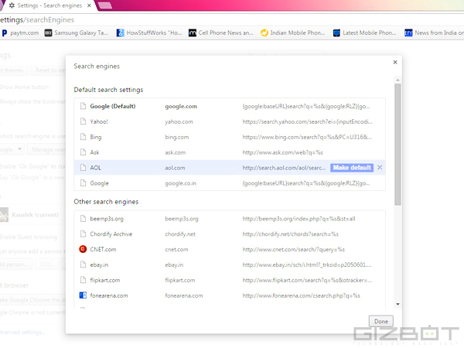Select the Ask search engine row
Viewport: 464px width, 348px height.
[232, 152]
